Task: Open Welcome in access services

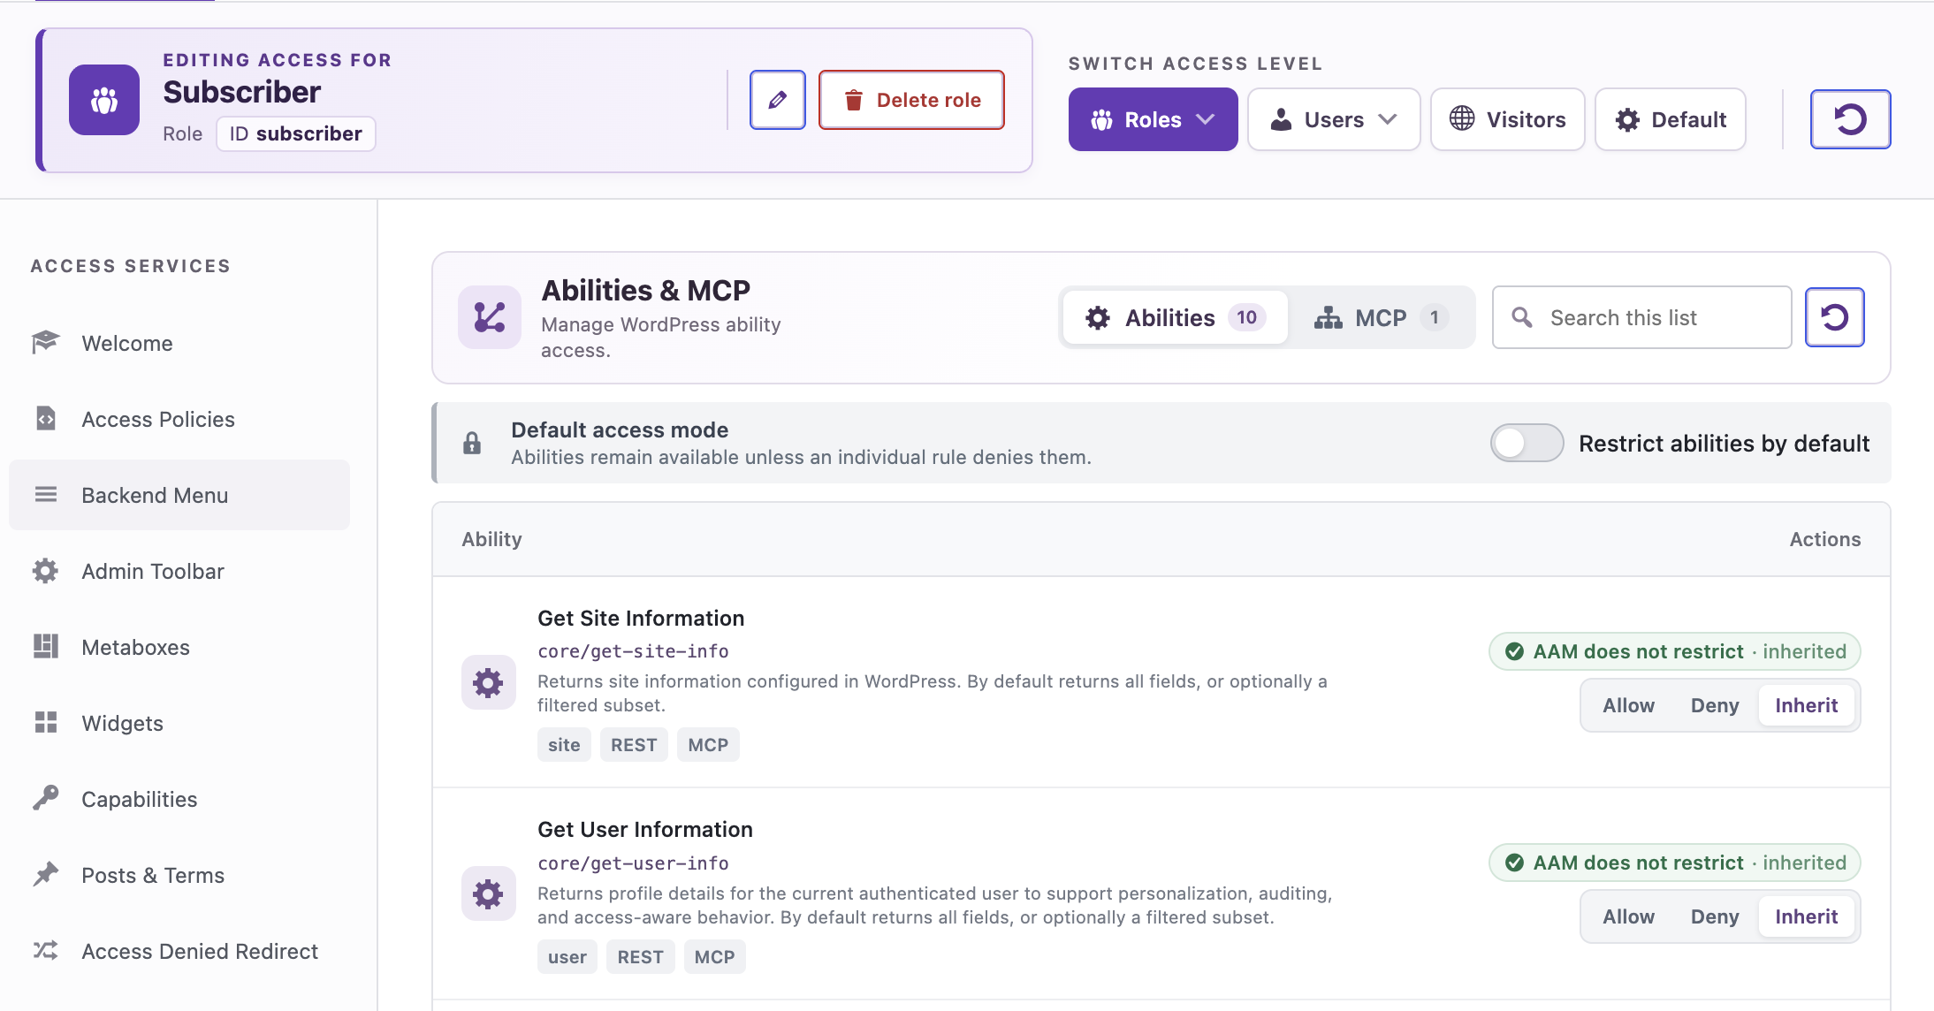Action: 179,343
